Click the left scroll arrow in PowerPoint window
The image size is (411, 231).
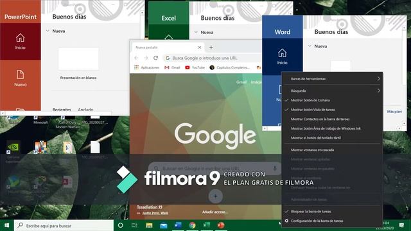coord(3,113)
